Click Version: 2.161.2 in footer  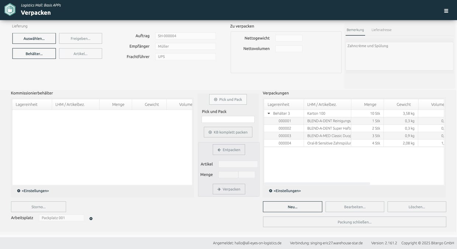tap(384, 243)
